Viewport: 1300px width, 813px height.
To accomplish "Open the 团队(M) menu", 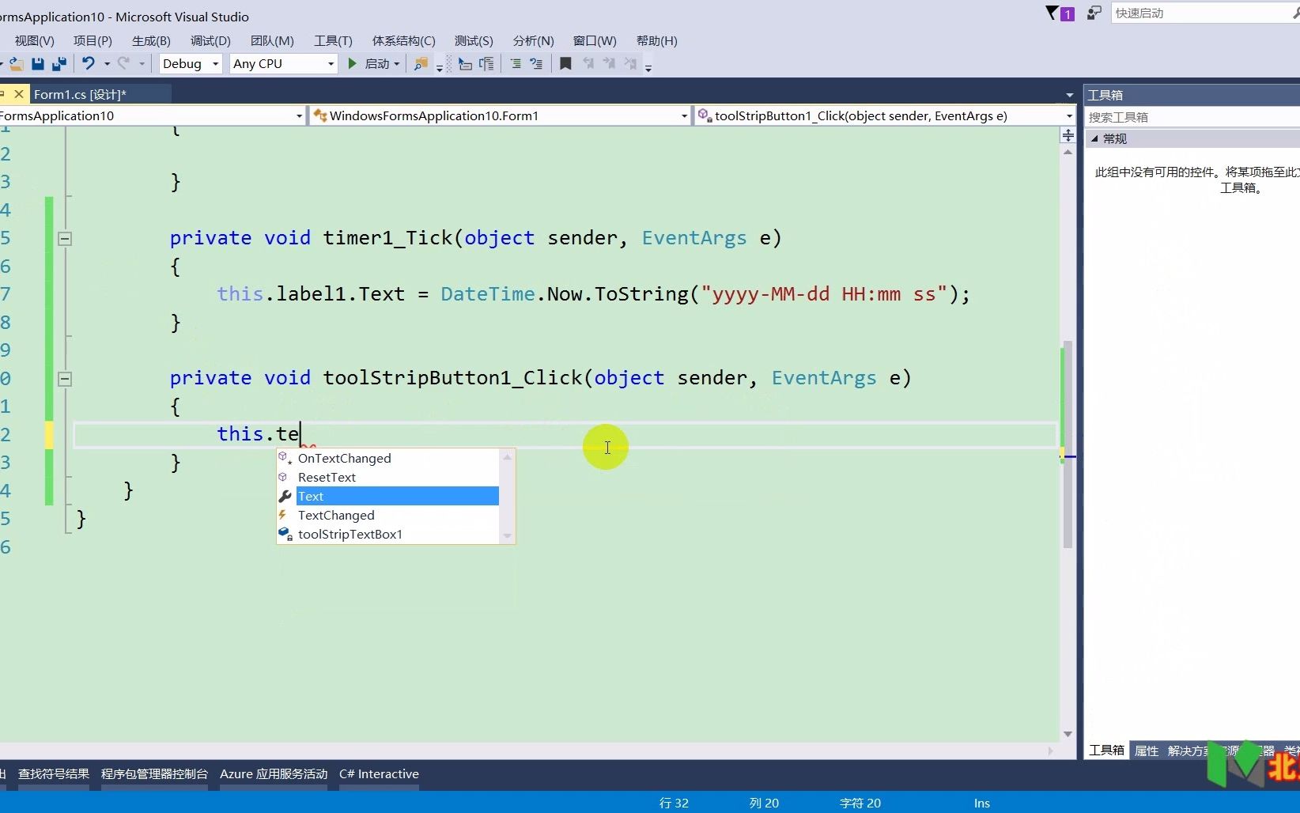I will 272,40.
